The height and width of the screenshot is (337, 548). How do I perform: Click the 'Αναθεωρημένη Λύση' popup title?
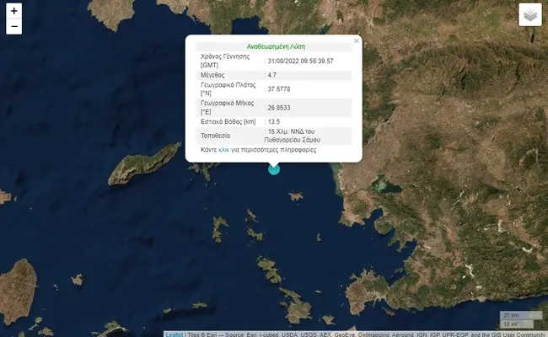pyautogui.click(x=274, y=47)
